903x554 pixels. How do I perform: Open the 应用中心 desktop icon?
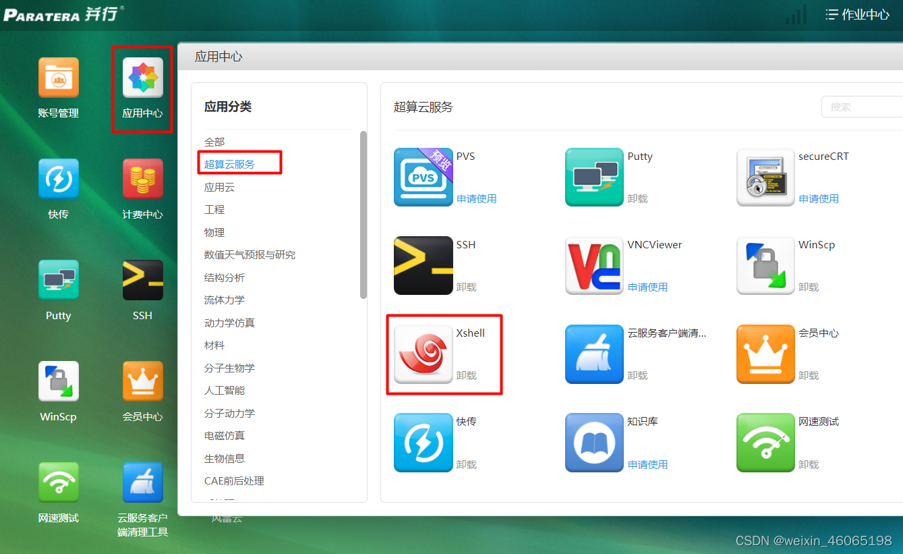pyautogui.click(x=142, y=78)
